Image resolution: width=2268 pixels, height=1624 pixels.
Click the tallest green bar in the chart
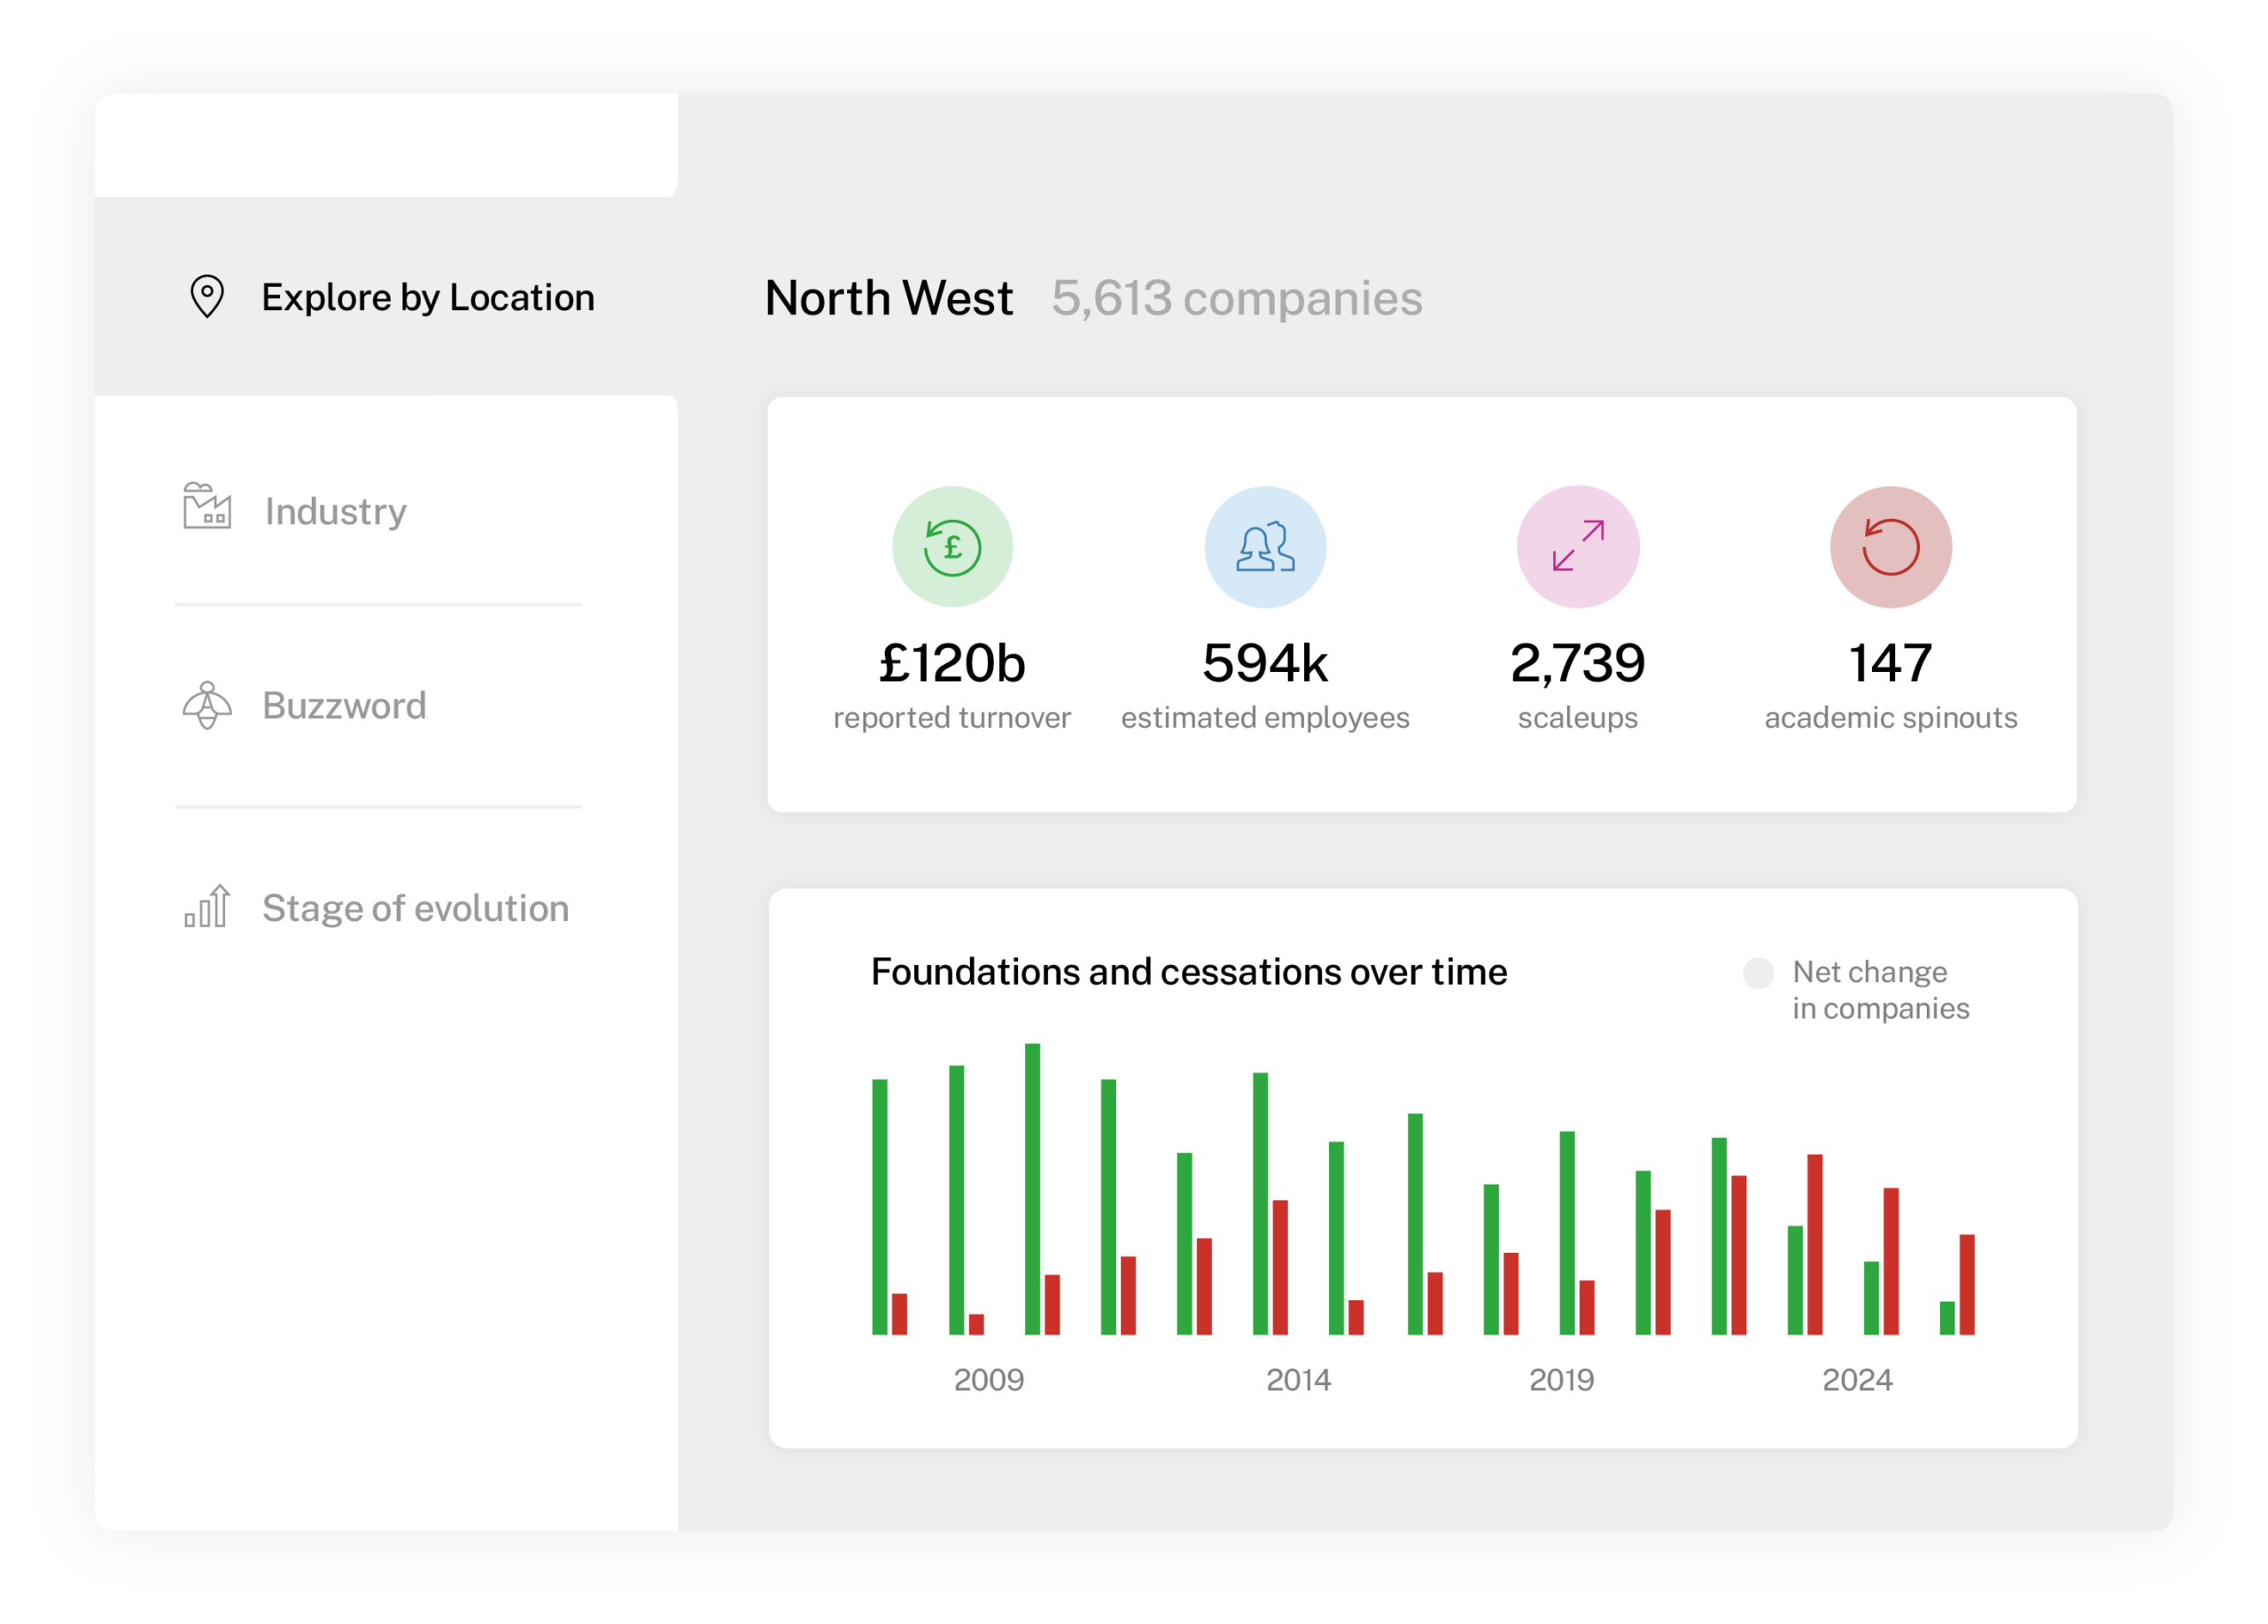[1033, 1189]
